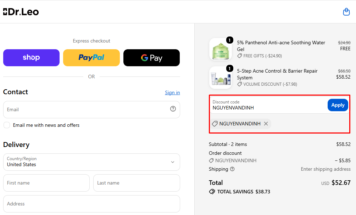Click the FREE GIFTS discount tag icon
This screenshot has height=215, width=356.
(240, 56)
